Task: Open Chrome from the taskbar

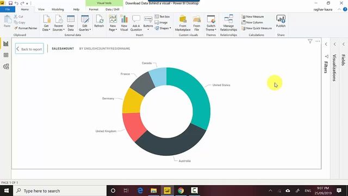Action: point(181,191)
